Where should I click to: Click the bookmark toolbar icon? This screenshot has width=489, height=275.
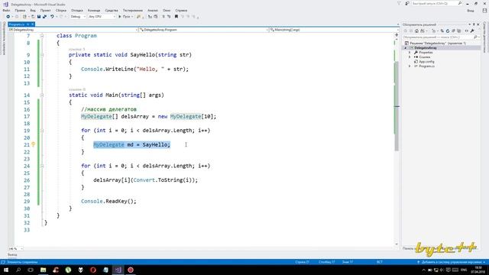tap(176, 17)
